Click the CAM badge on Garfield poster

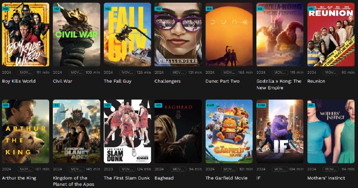(210, 105)
